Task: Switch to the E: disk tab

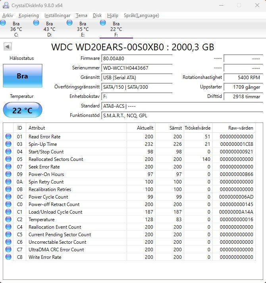Action: 83,29
